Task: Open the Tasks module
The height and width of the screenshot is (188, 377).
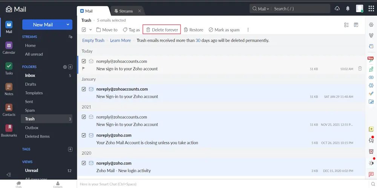Action: pyautogui.click(x=9, y=68)
